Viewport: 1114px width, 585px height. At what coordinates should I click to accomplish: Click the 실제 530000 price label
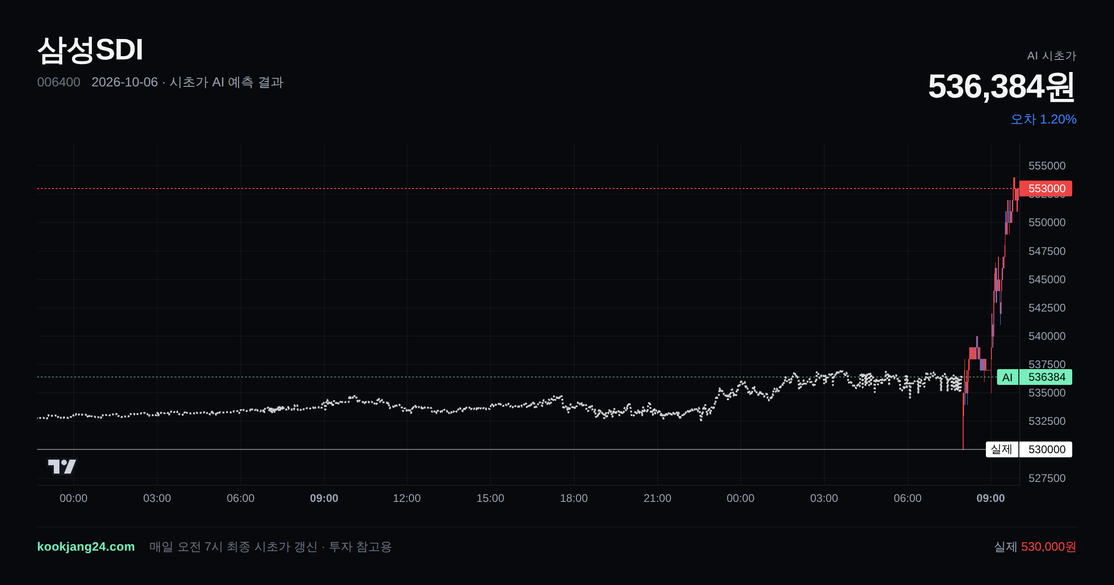coord(1029,449)
